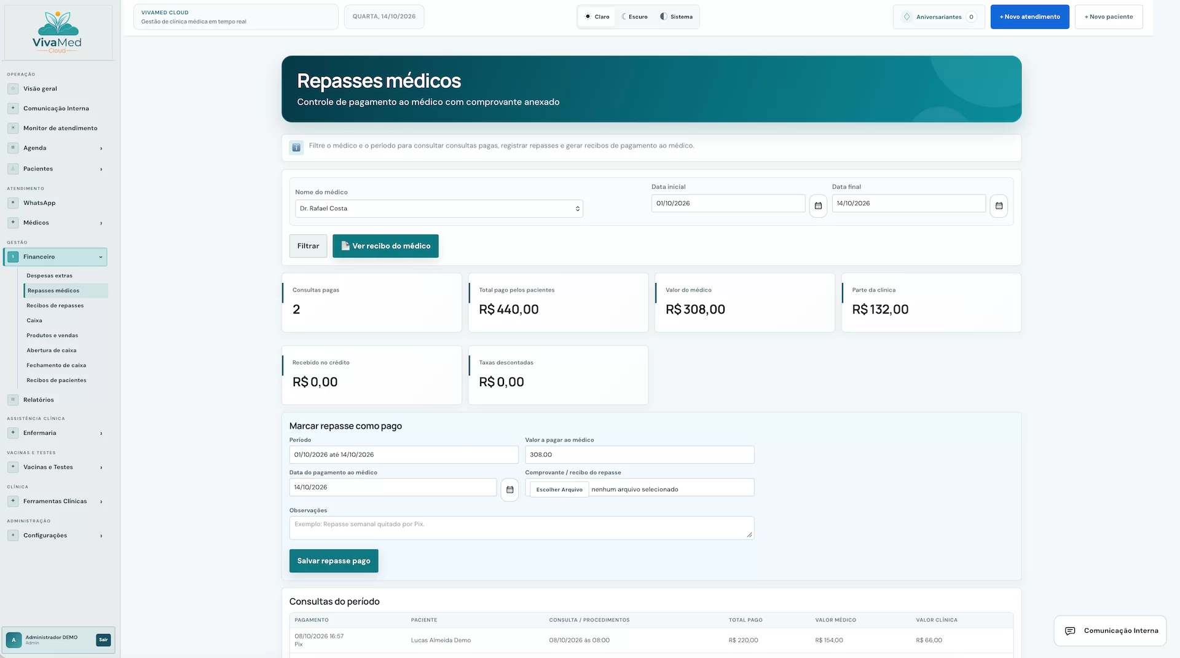
Task: Click document icon in Ver recibo button
Action: [345, 246]
